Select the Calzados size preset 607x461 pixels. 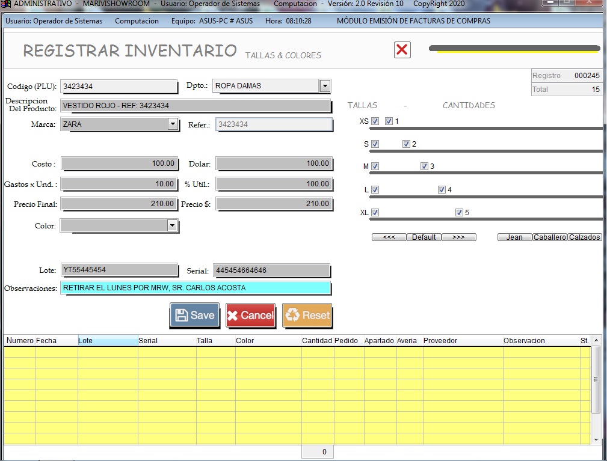[x=585, y=237]
